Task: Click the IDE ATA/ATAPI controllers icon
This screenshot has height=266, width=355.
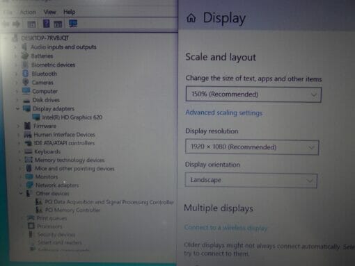Action: point(28,143)
